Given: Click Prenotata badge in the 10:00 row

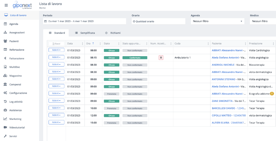Looking at the screenshot, I should coord(112,108).
